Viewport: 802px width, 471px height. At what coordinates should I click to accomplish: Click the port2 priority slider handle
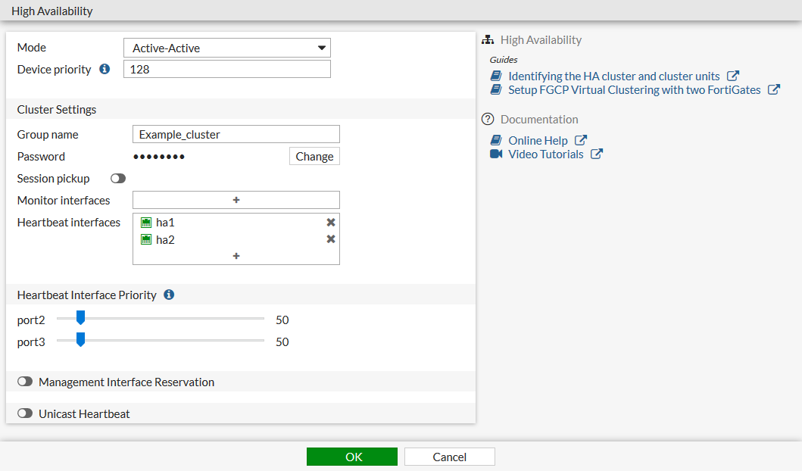[80, 318]
